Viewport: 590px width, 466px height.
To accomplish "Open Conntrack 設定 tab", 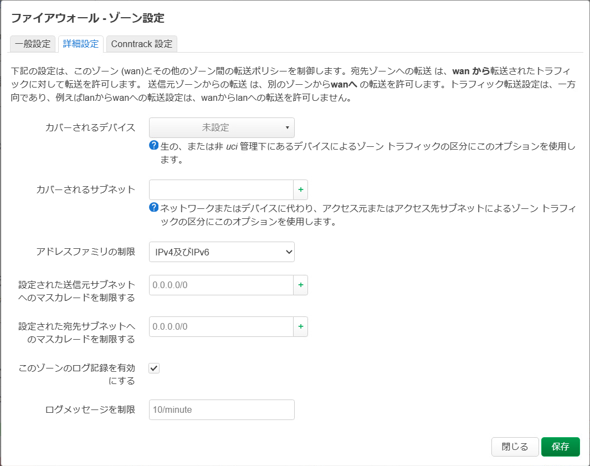I will click(x=142, y=44).
